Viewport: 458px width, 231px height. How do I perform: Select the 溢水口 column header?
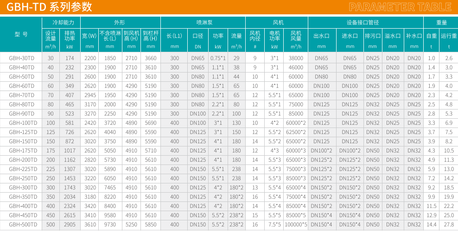coord(393,36)
